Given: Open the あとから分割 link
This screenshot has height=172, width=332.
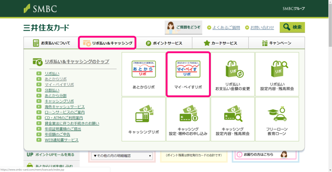Looking at the screenshot, I should coord(56,95).
